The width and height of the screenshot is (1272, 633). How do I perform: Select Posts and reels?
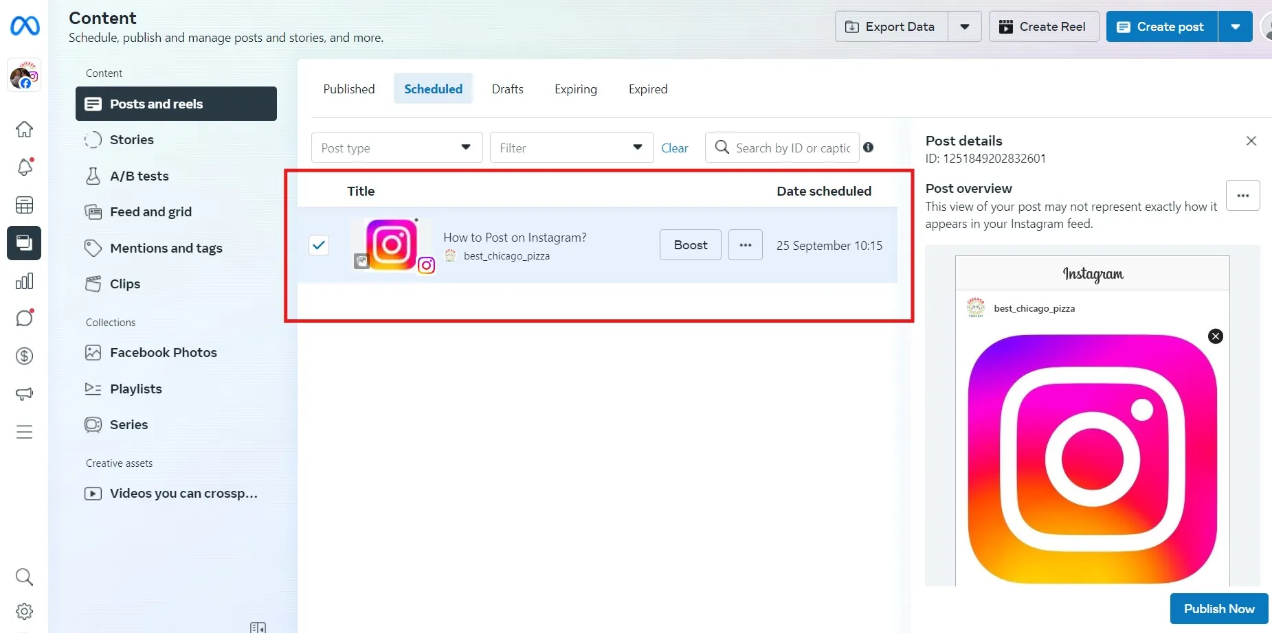[x=176, y=104]
